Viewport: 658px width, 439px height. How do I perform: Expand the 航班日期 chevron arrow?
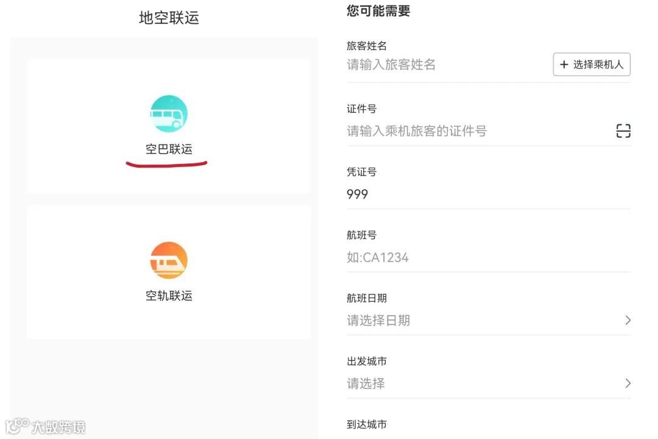pyautogui.click(x=628, y=320)
